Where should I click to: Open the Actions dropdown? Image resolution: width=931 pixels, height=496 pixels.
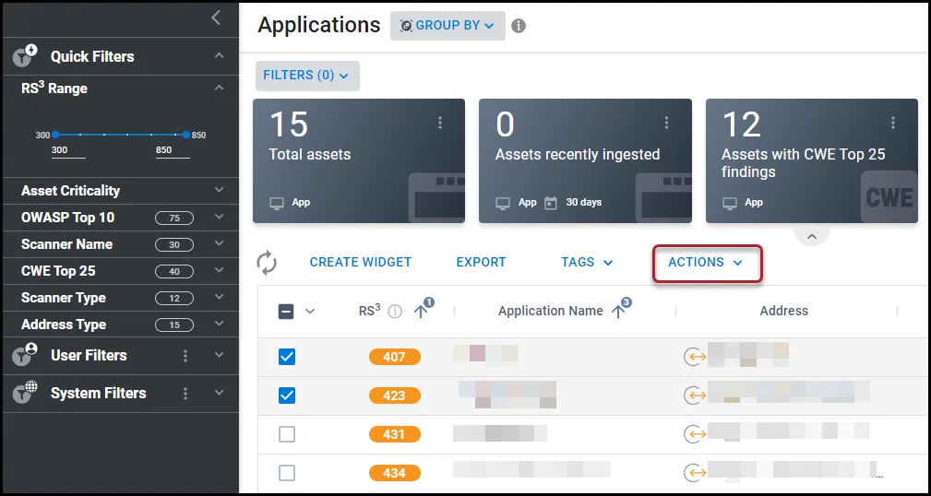coord(707,262)
